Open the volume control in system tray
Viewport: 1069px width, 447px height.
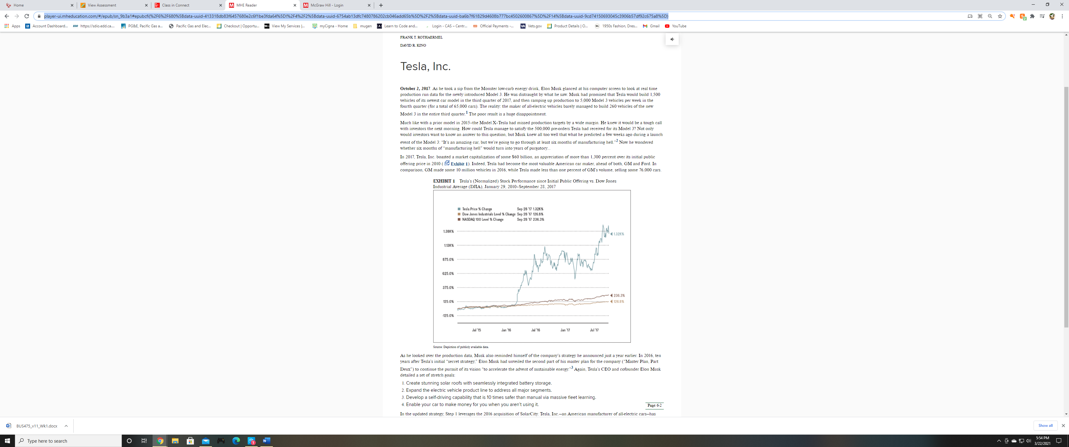tap(1029, 441)
